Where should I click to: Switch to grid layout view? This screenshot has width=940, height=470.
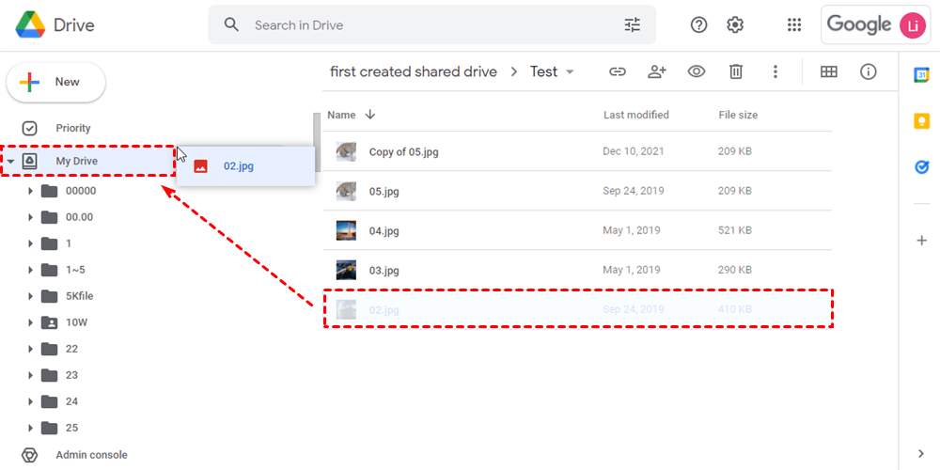pyautogui.click(x=829, y=71)
